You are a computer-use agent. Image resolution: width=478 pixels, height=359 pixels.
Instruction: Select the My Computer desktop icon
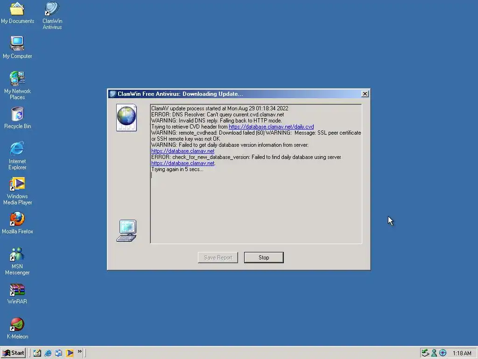click(17, 47)
